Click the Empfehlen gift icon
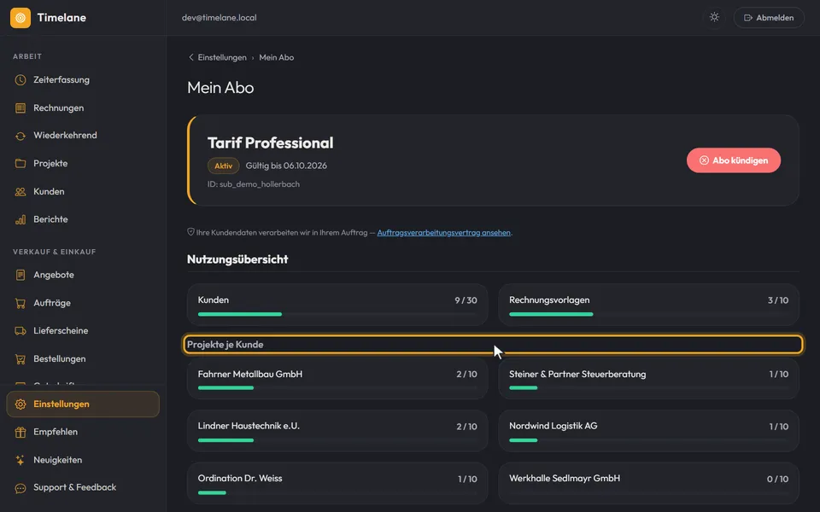The height and width of the screenshot is (512, 820). click(x=20, y=432)
